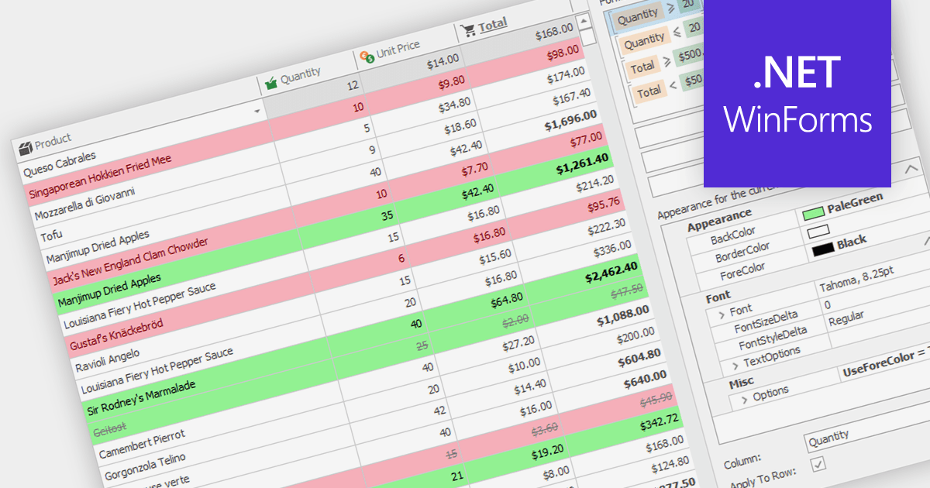The width and height of the screenshot is (930, 488).
Task: Select the struck-through 'Geitost' row
Action: pyautogui.click(x=108, y=428)
